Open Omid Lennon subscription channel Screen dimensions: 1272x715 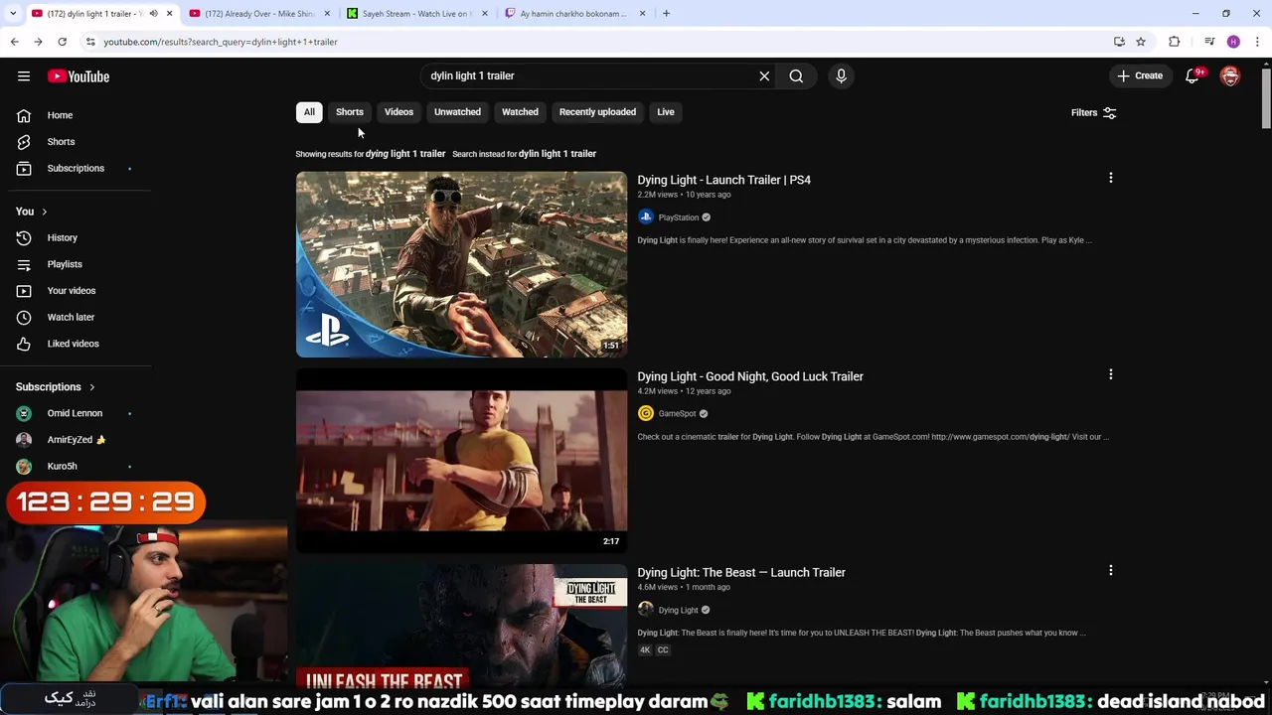coord(76,413)
